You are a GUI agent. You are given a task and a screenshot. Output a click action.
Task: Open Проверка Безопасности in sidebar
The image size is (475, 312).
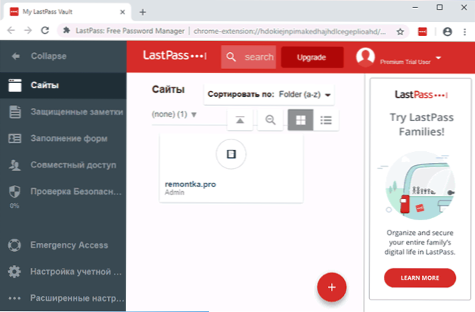pos(63,192)
